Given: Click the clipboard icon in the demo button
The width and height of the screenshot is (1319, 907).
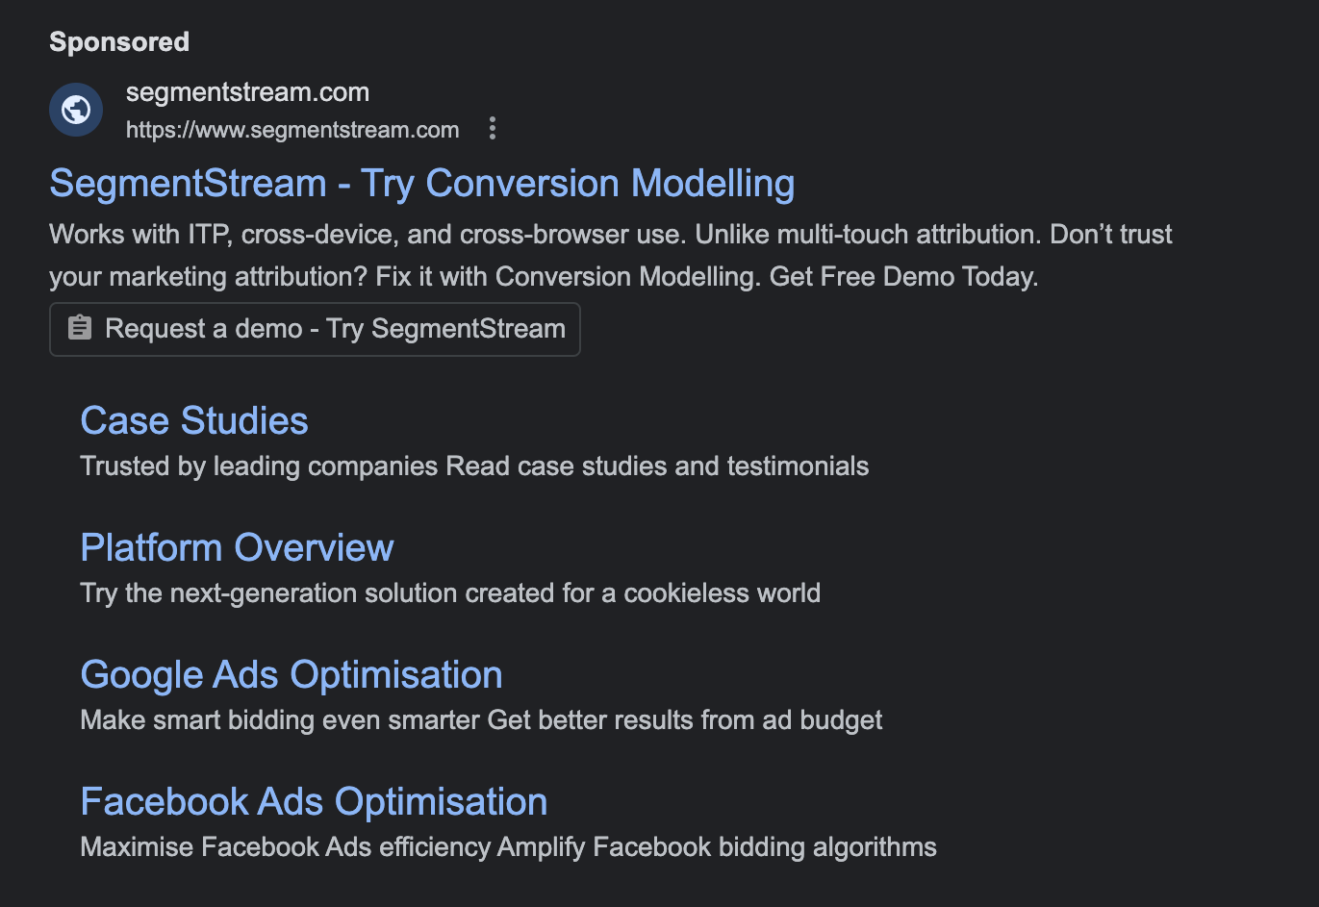Looking at the screenshot, I should click(x=79, y=328).
